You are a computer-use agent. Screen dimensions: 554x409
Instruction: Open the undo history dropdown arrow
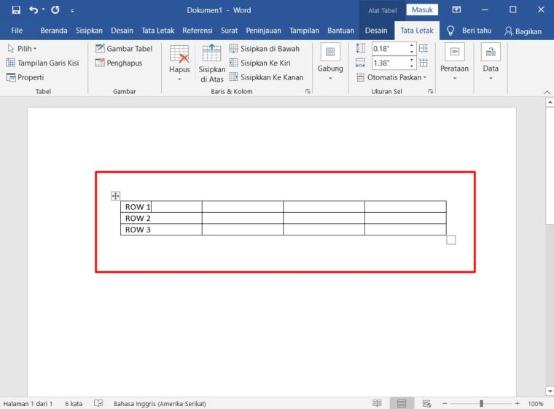pos(44,9)
